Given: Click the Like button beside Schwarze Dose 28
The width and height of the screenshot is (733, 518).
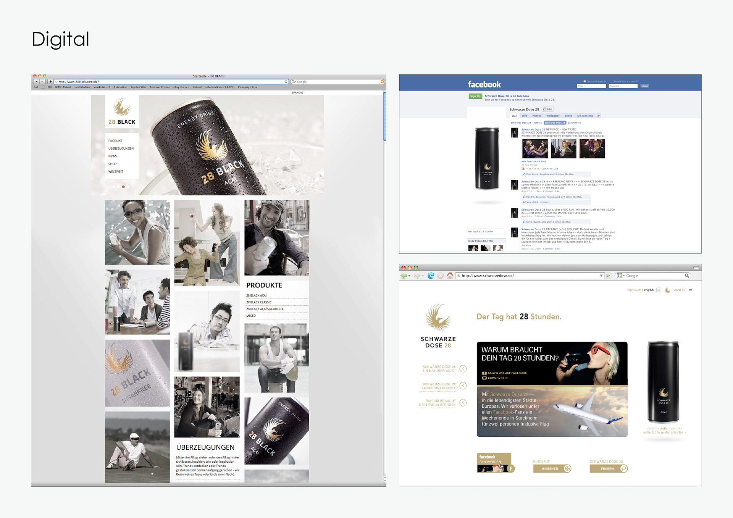Looking at the screenshot, I should pyautogui.click(x=547, y=109).
